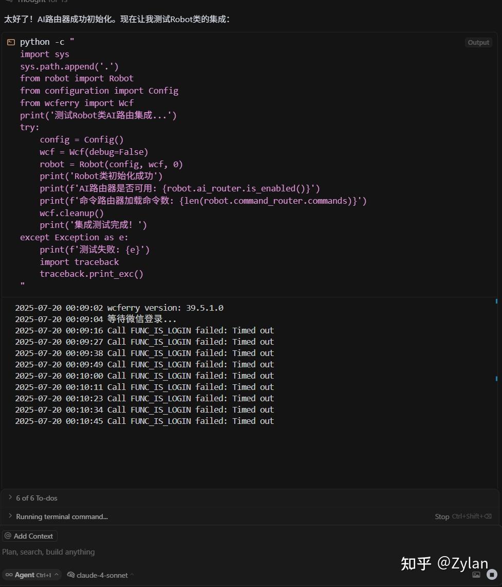Click the model icon beside claude-4-sonnet

pos(71,575)
